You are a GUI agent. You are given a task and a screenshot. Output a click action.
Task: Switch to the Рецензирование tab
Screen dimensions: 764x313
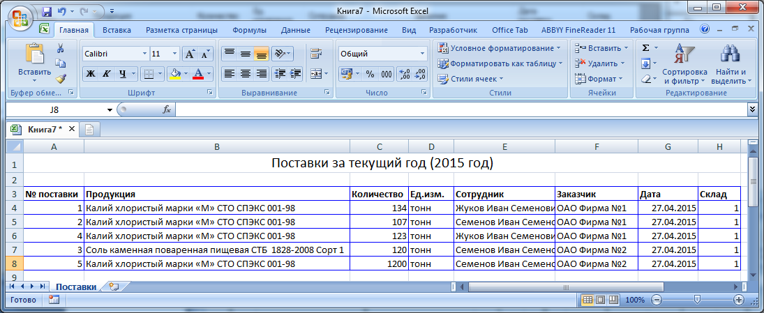(x=357, y=30)
